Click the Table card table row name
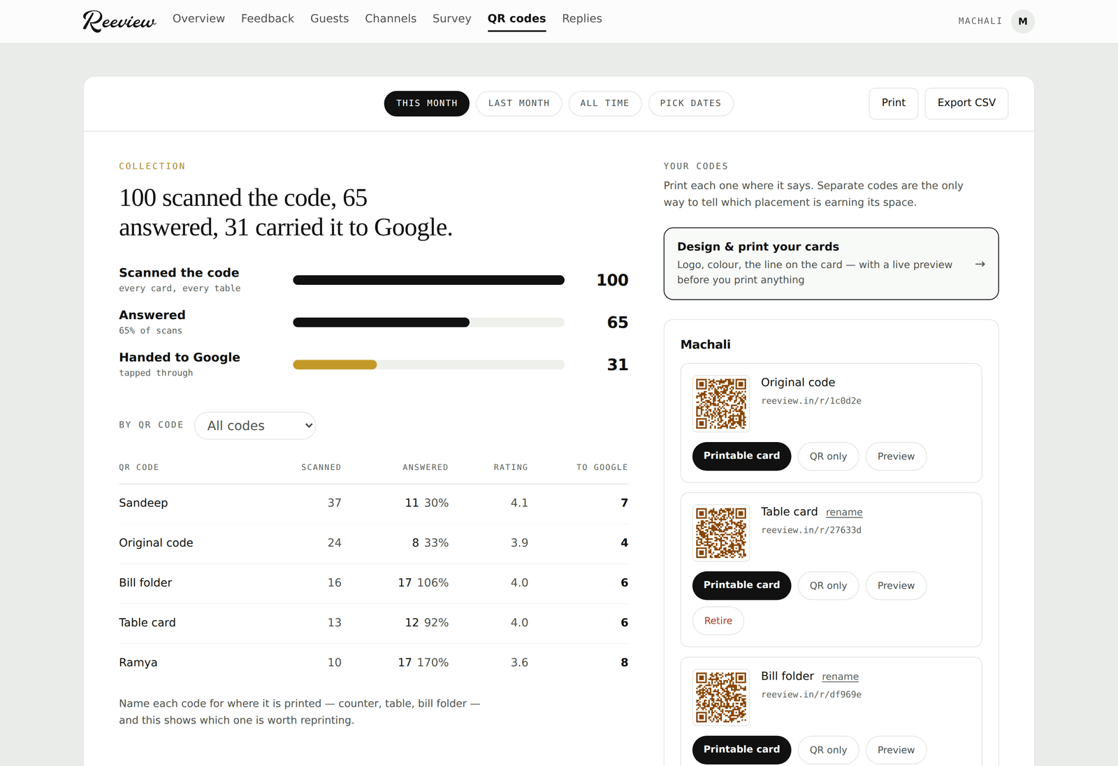Screen dimensions: 1118x766 pyautogui.click(x=147, y=622)
